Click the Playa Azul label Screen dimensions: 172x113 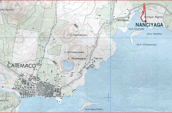(98, 58)
